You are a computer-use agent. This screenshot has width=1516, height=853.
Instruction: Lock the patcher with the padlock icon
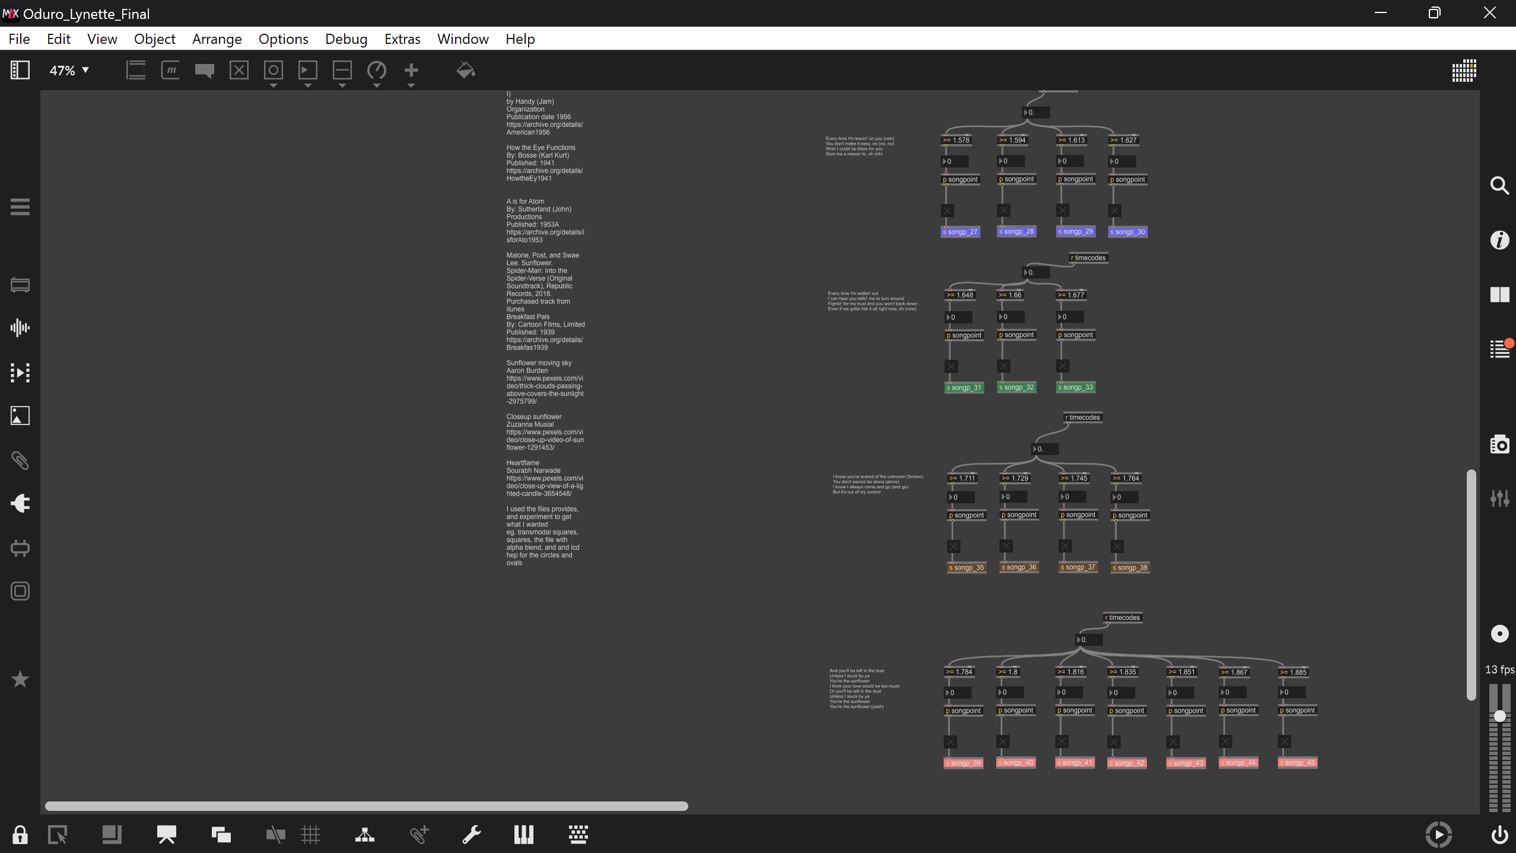coord(20,835)
